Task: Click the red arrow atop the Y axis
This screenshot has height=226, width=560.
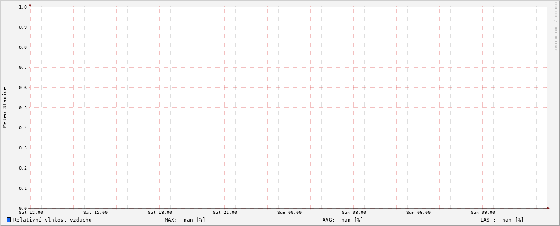Action: click(x=30, y=5)
